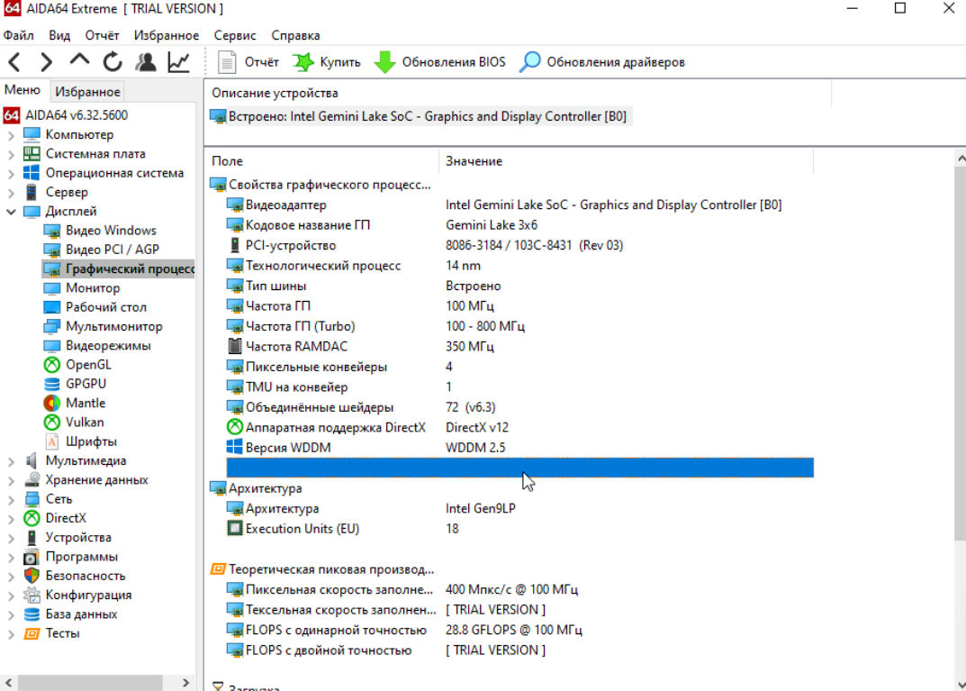The image size is (966, 691).
Task: Click the GPGPU icon in the tree
Action: [52, 384]
